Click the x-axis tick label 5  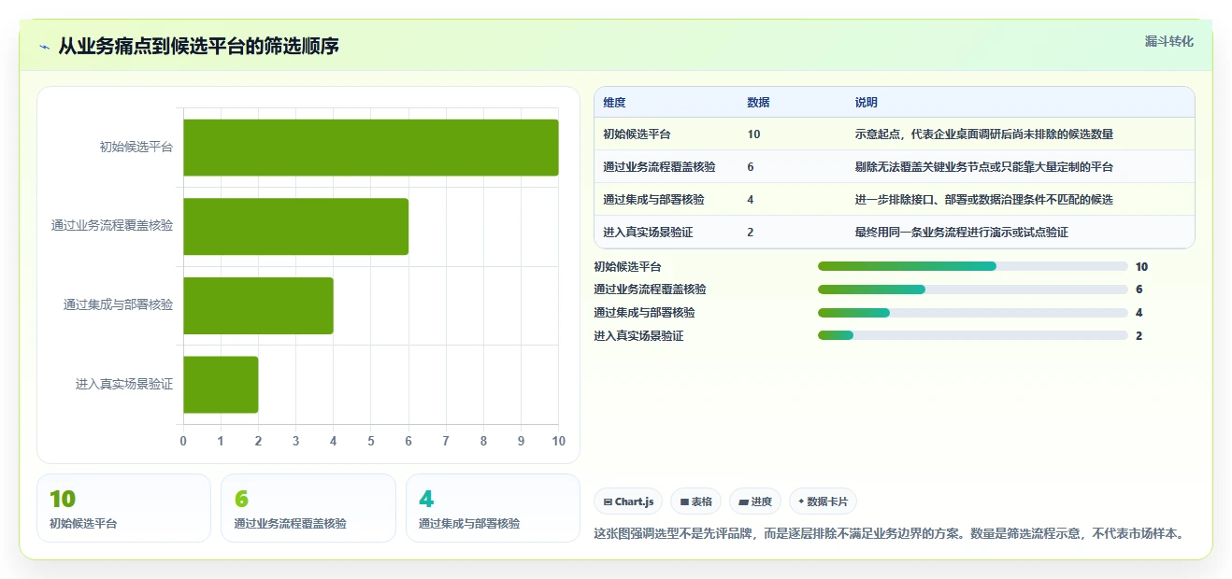pyautogui.click(x=371, y=442)
